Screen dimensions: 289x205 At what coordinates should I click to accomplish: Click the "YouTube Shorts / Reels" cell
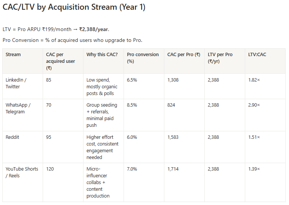pos(22,172)
